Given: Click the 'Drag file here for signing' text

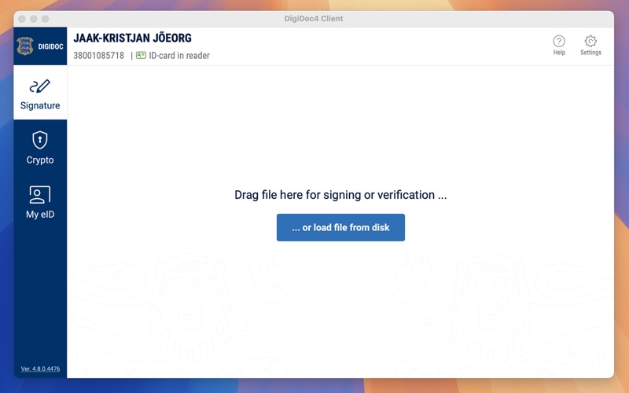Looking at the screenshot, I should coord(340,195).
